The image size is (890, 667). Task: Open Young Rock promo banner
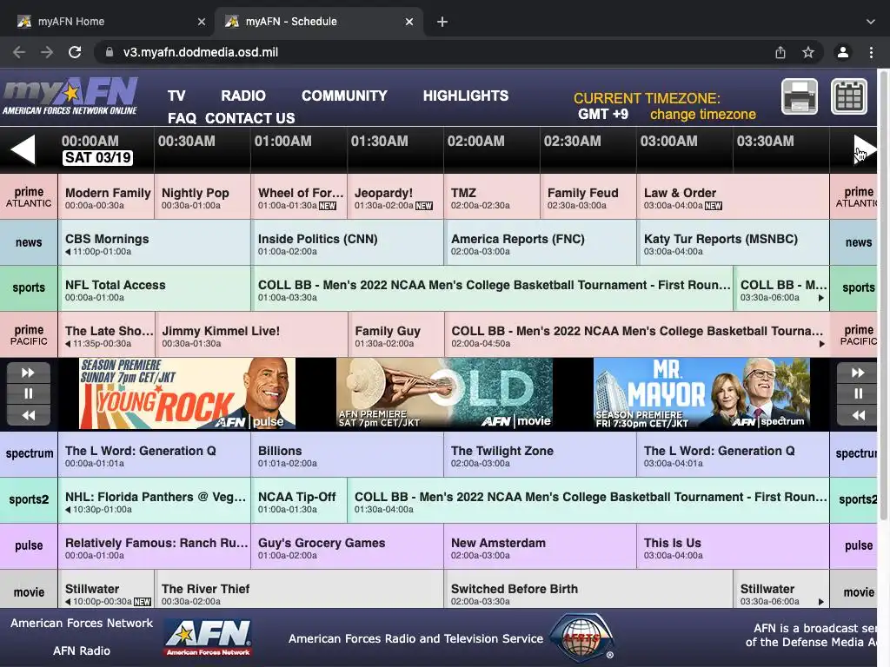click(188, 393)
